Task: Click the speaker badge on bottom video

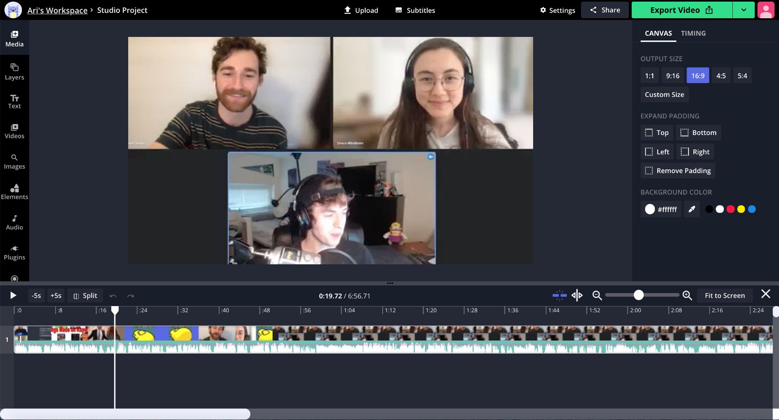Action: 430,157
